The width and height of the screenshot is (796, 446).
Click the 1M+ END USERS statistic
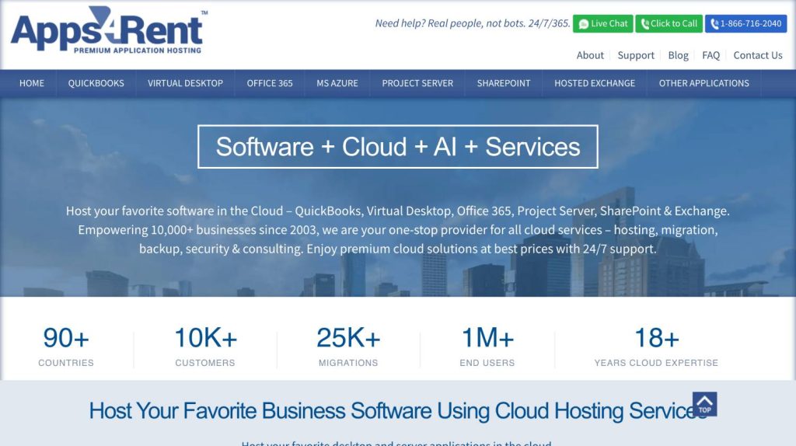coord(487,347)
